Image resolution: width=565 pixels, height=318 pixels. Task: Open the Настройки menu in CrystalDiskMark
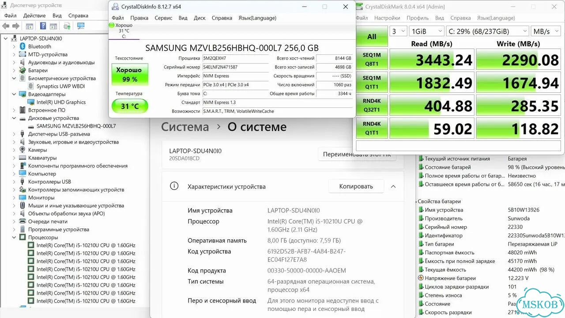point(387,18)
